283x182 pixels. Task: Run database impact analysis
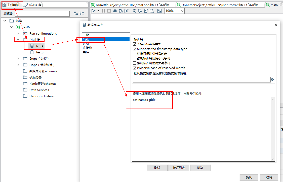point(140,11)
